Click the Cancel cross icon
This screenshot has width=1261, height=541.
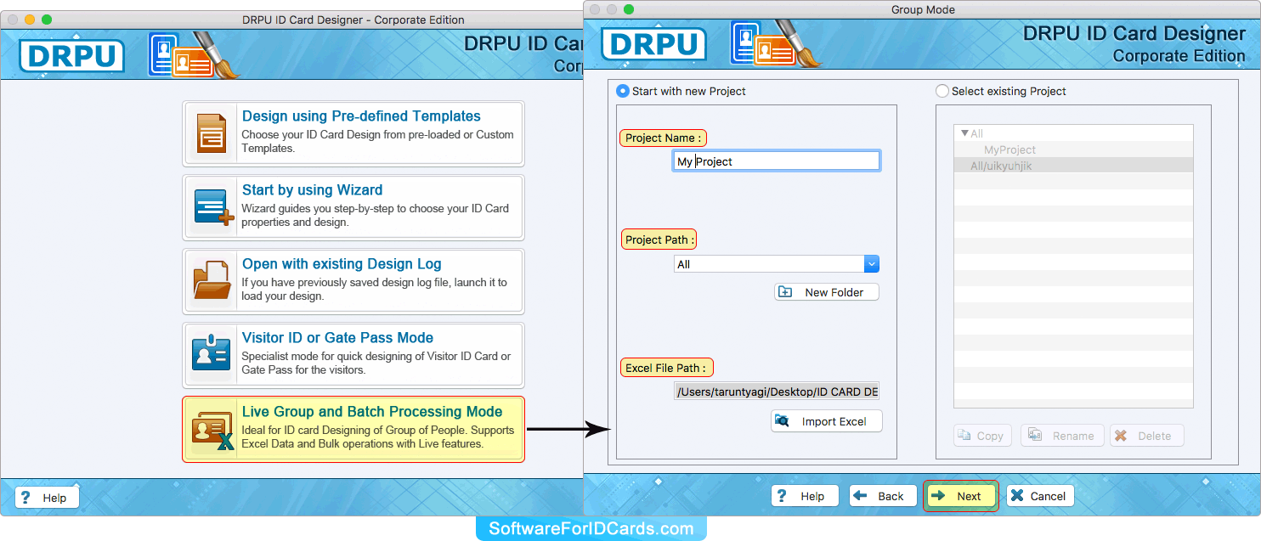[x=1017, y=496]
